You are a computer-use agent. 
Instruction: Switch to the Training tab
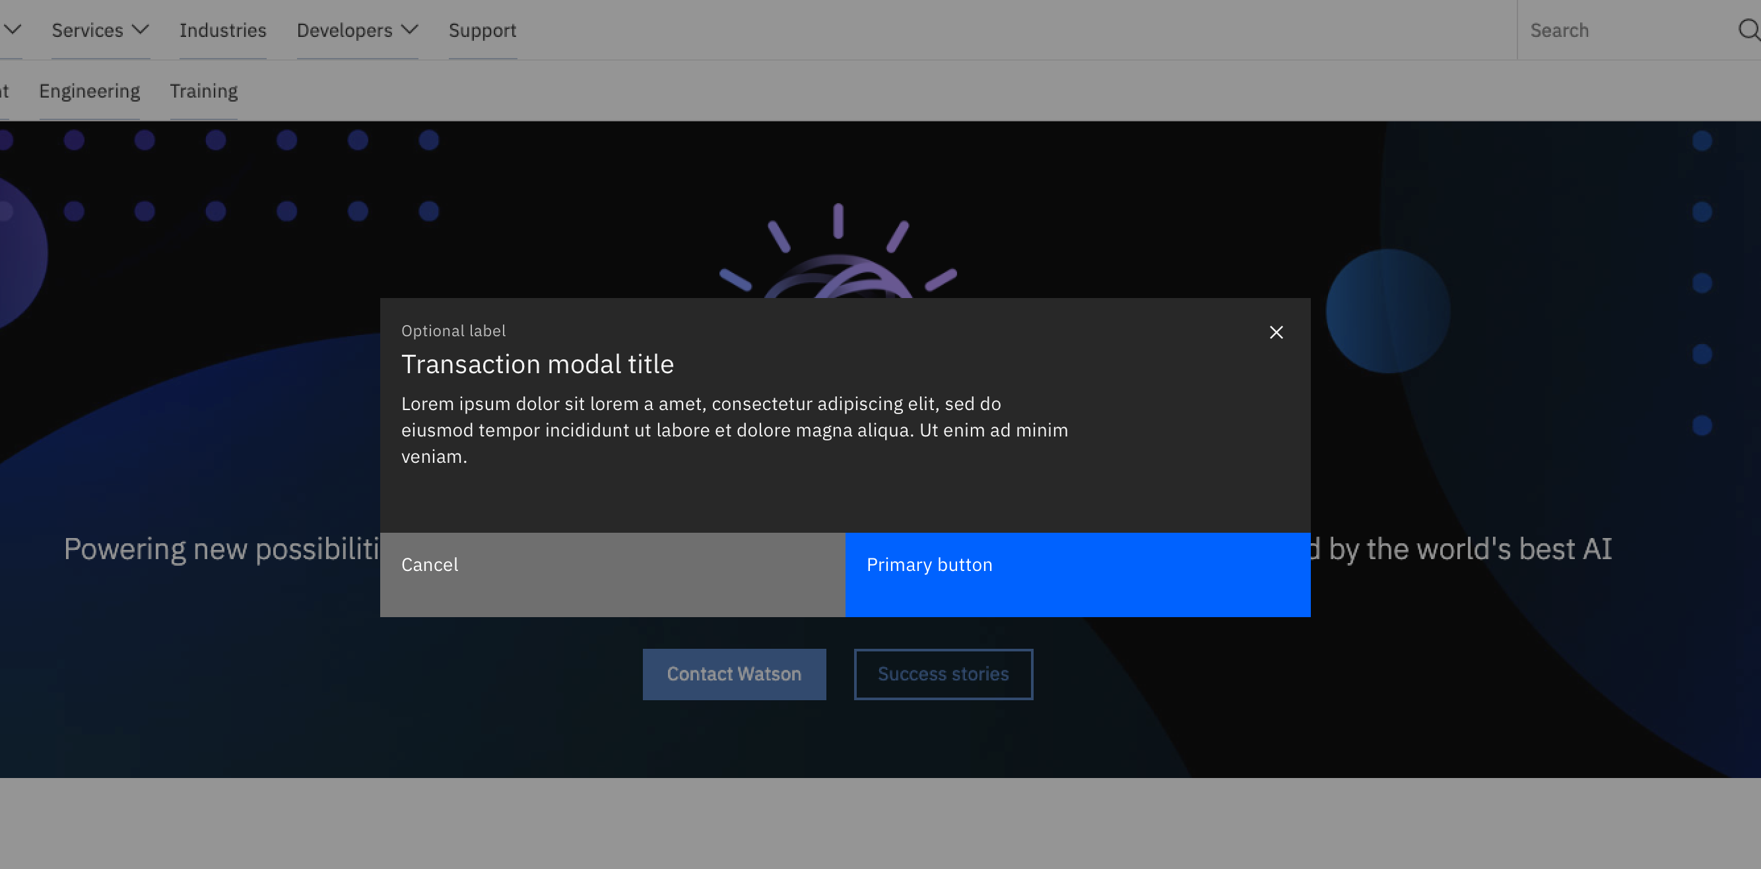click(x=204, y=90)
